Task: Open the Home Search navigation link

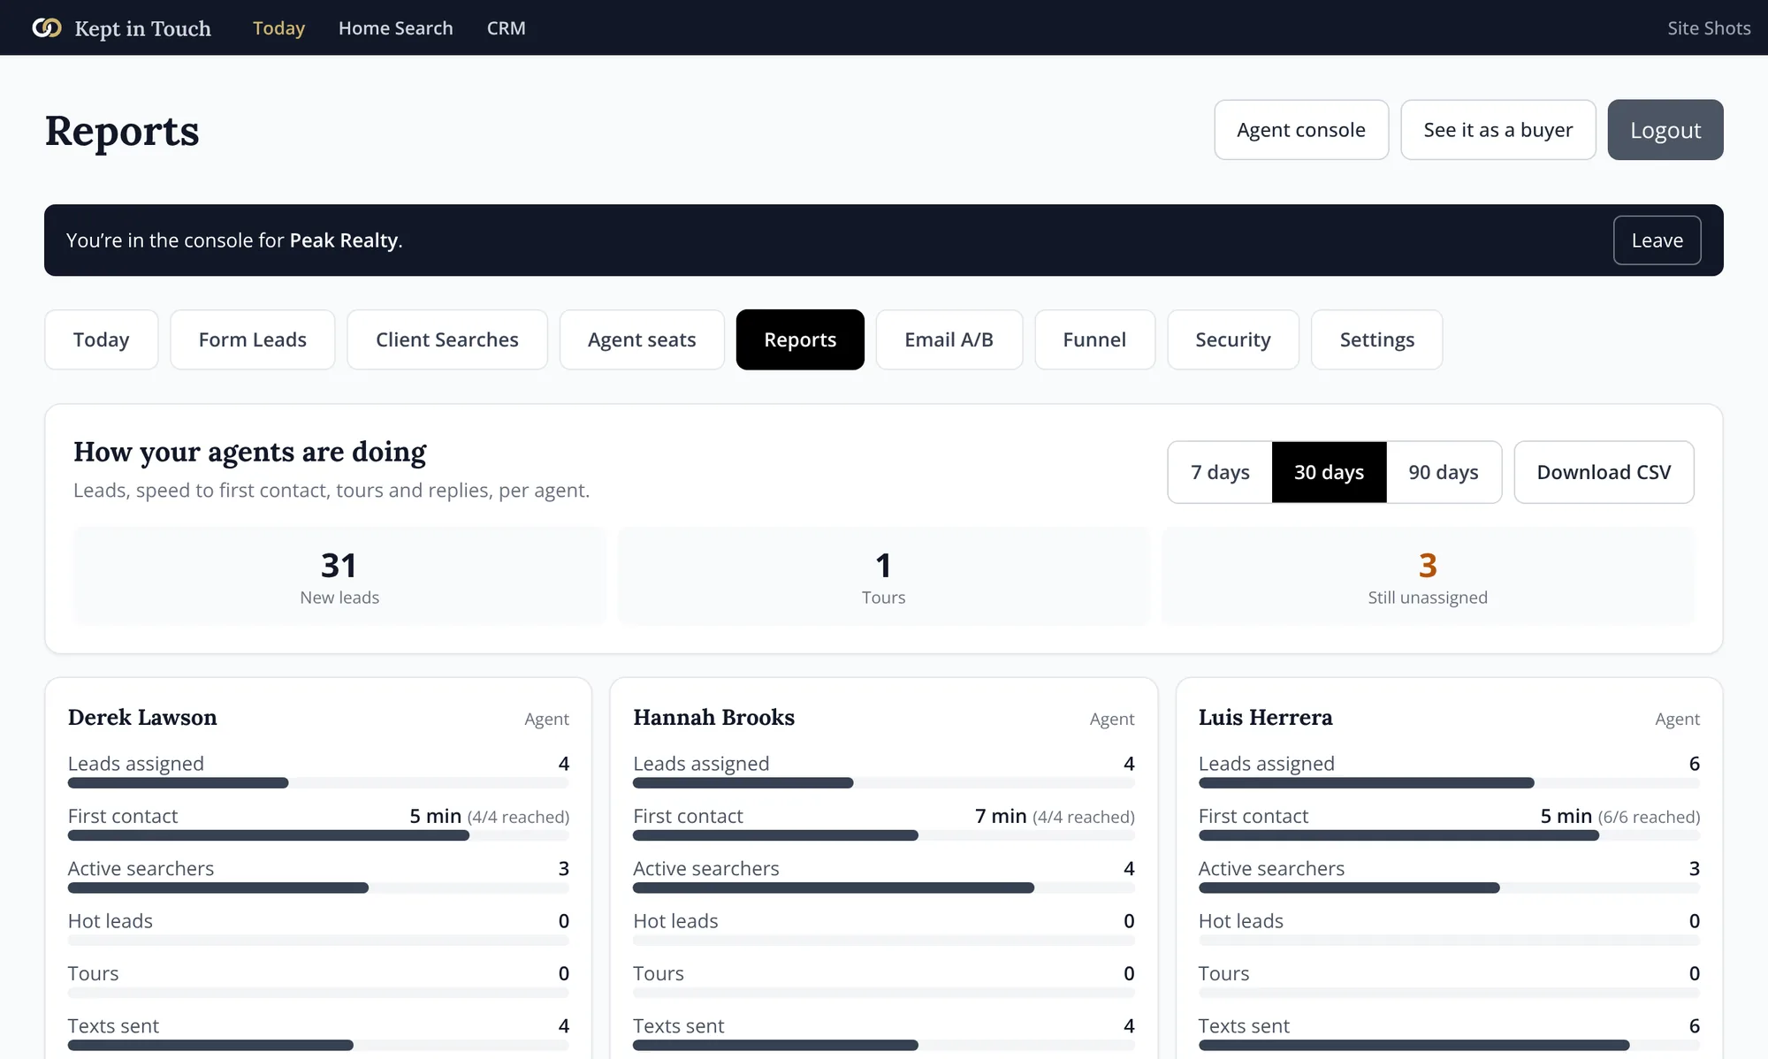Action: [x=395, y=28]
